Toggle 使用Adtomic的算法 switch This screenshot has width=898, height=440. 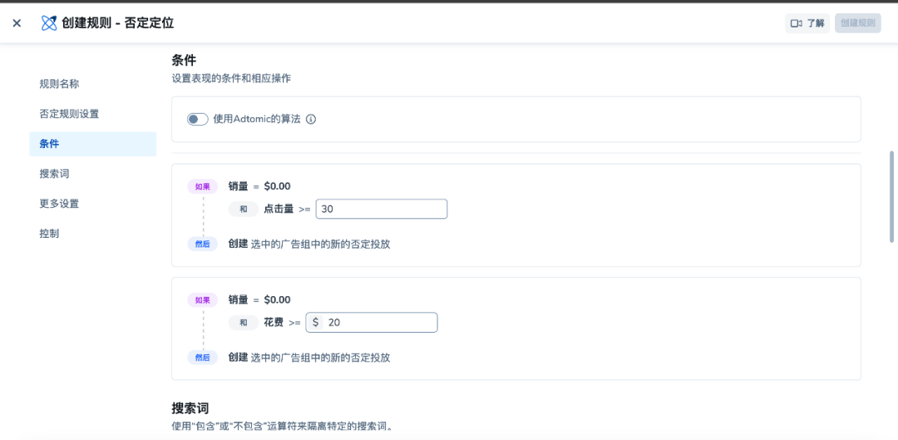click(x=198, y=119)
